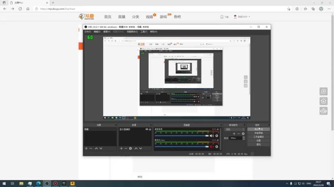334x187 pixels.
Task: Mute desktop audio speaker icon
Action: point(212,136)
